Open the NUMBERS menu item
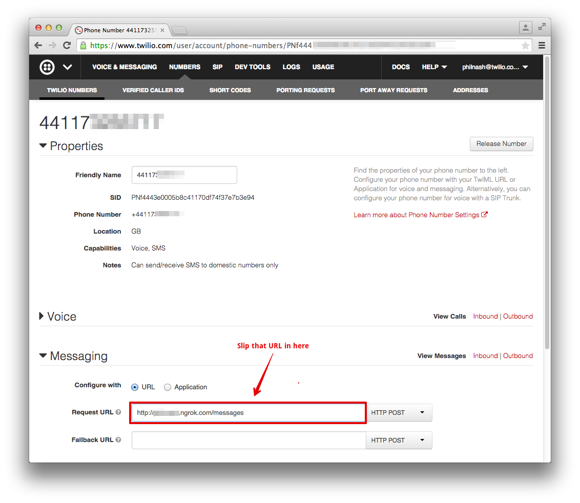The width and height of the screenshot is (580, 503). coord(184,67)
